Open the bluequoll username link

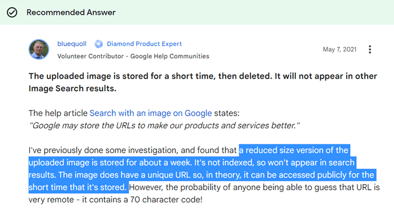coord(71,44)
